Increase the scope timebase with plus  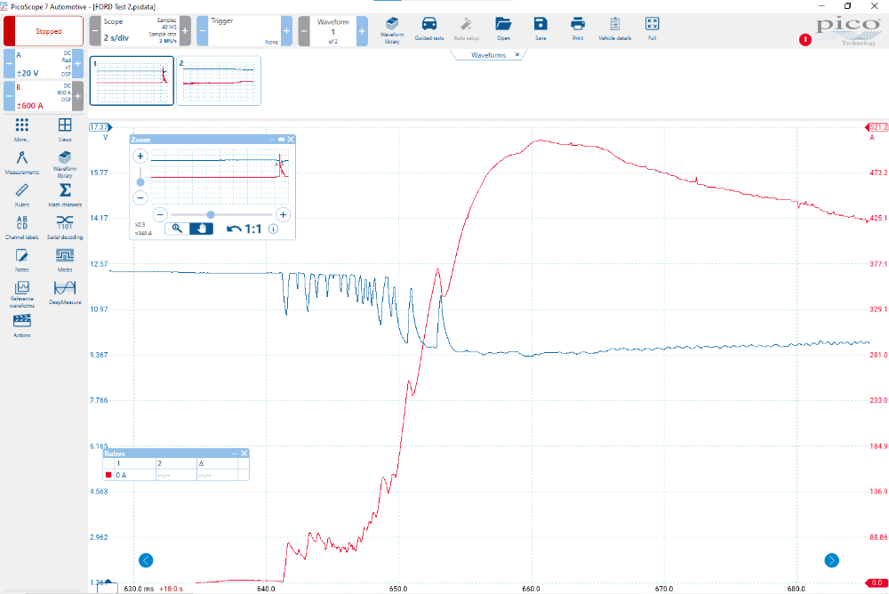[x=186, y=31]
